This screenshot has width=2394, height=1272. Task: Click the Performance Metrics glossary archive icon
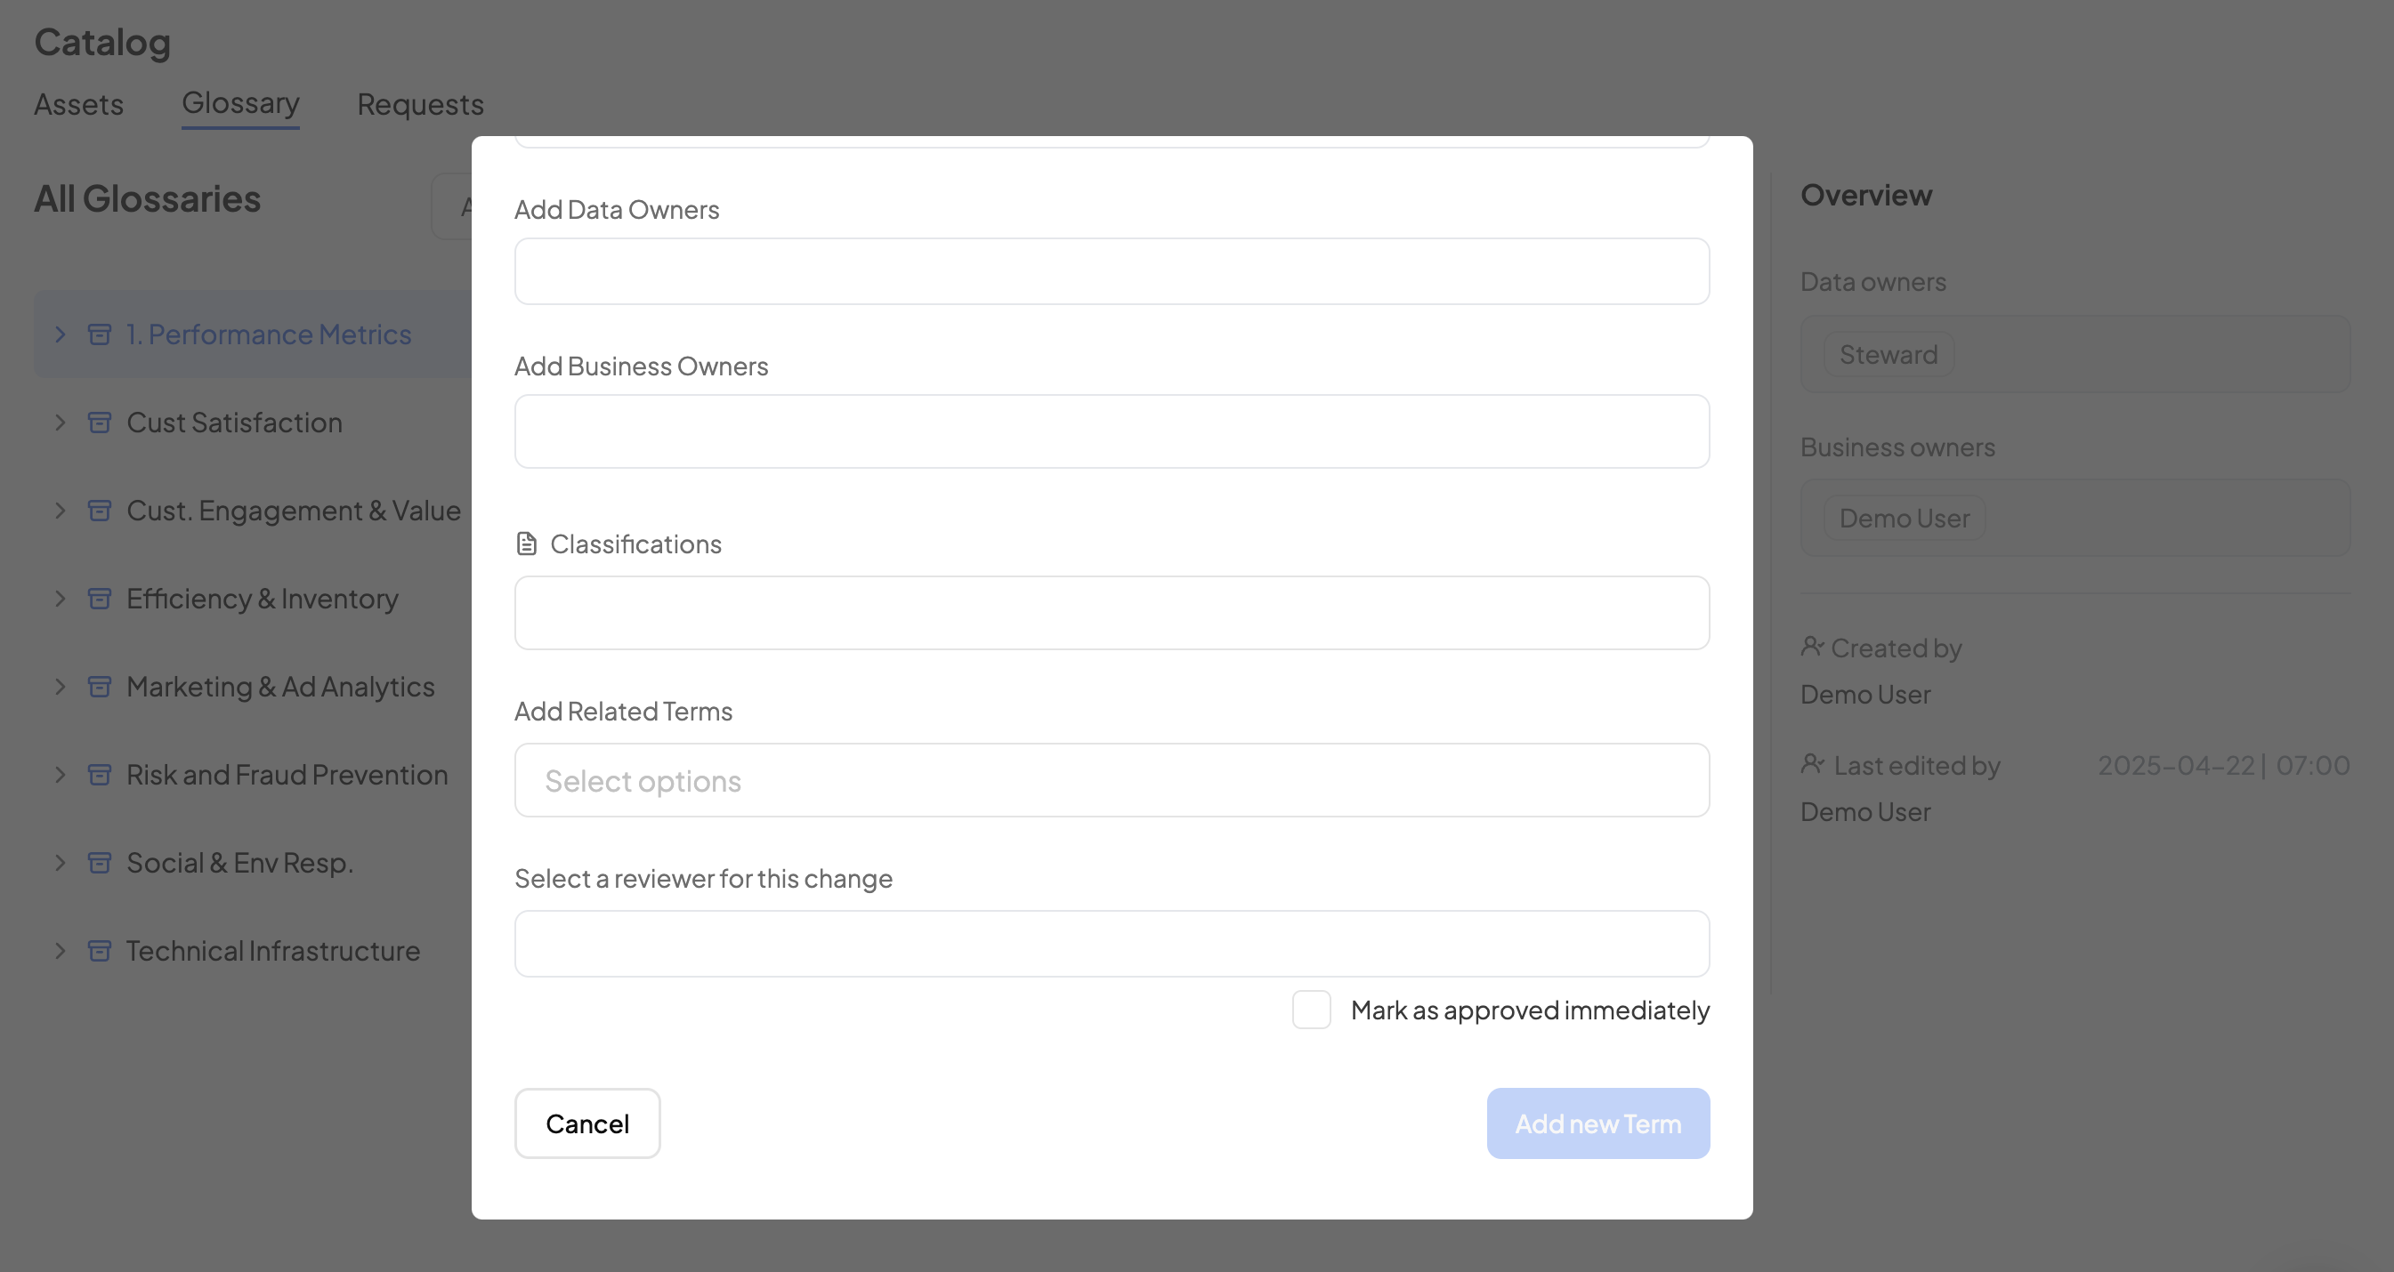(100, 334)
